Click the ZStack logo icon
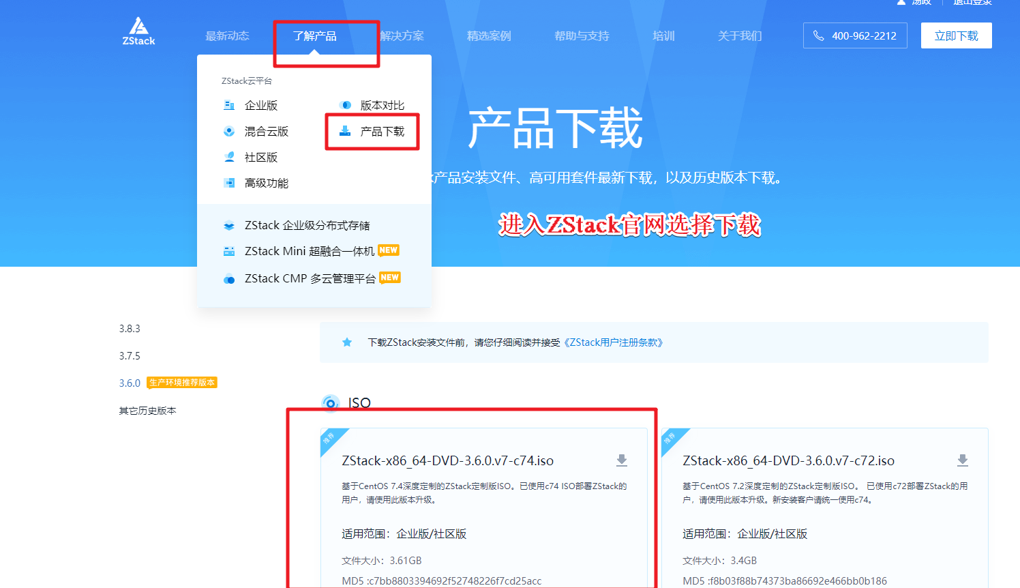 coord(138,26)
